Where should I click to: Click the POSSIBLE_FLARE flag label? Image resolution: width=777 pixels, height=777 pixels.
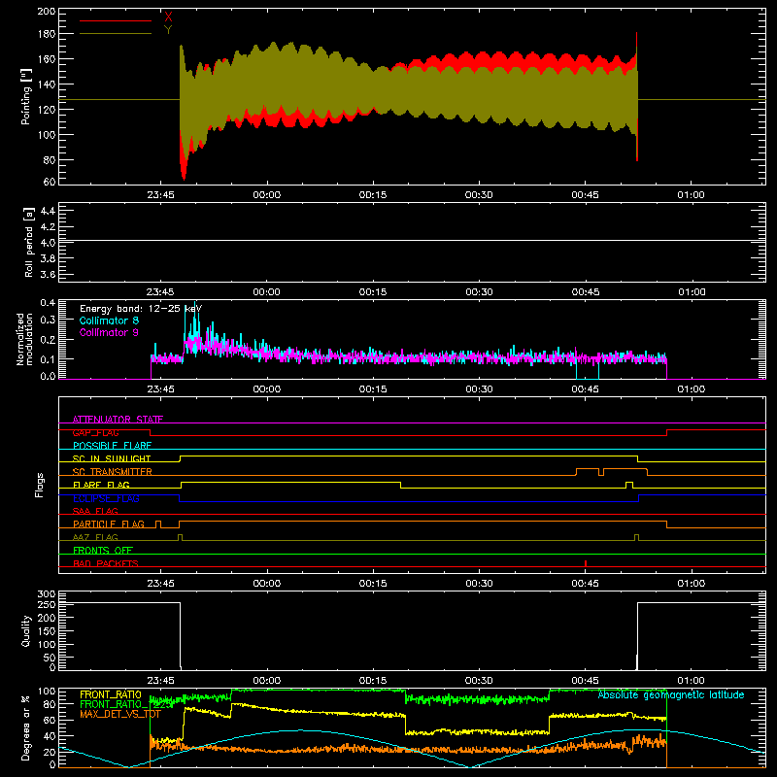[112, 446]
